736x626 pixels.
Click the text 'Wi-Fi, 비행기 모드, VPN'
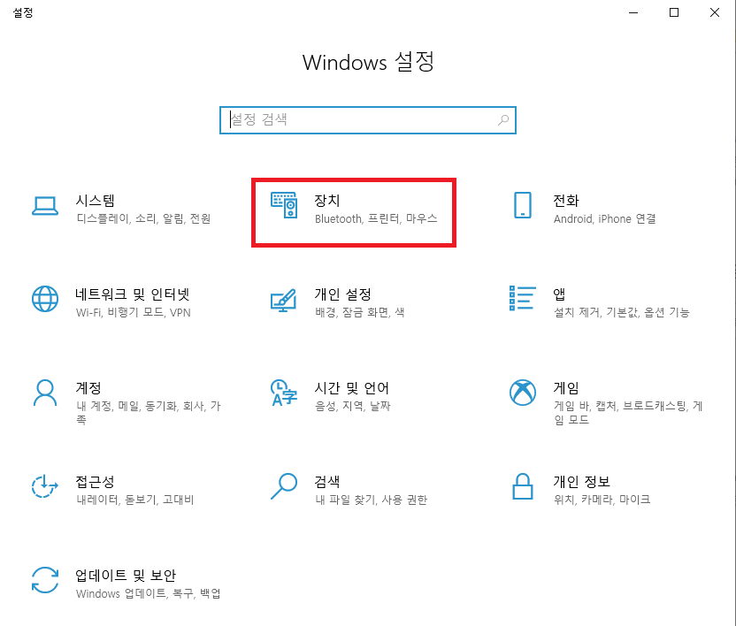click(134, 312)
